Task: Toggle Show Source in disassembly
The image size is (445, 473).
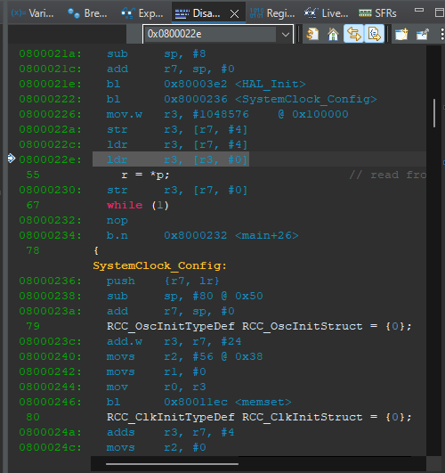Action: coord(374,34)
